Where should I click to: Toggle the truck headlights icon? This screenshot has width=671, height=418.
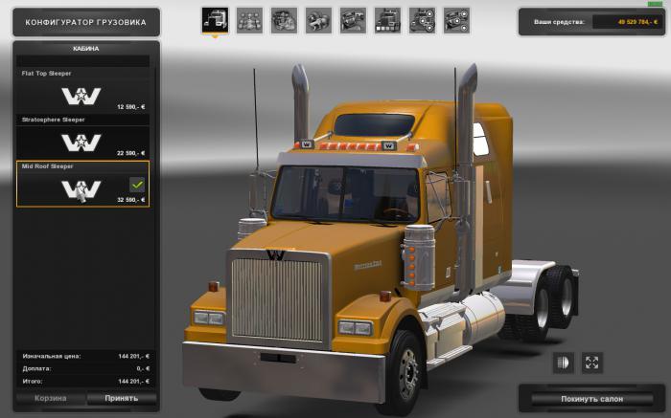(565, 363)
